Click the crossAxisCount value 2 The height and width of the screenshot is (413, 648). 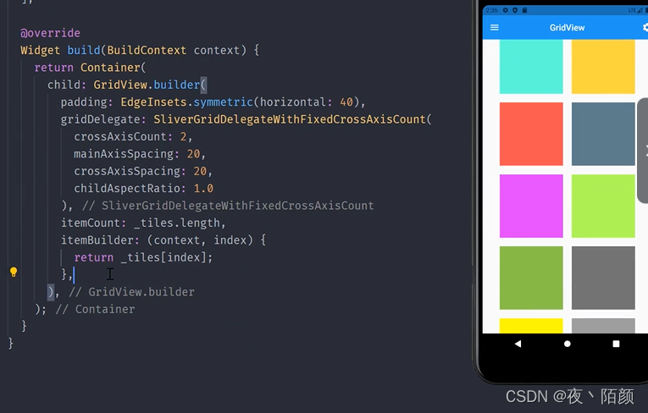[183, 137]
